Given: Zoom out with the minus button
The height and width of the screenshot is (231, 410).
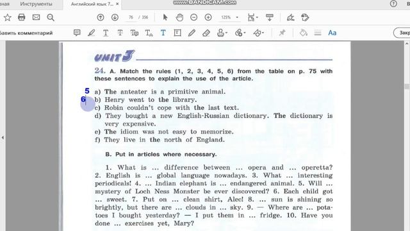Looking at the screenshot, I should (x=193, y=17).
